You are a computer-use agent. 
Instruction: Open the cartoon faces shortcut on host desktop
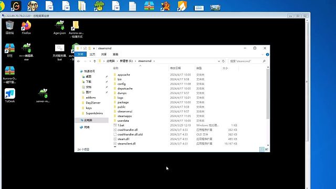33,6
